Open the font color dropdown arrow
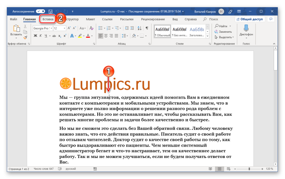 point(92,36)
